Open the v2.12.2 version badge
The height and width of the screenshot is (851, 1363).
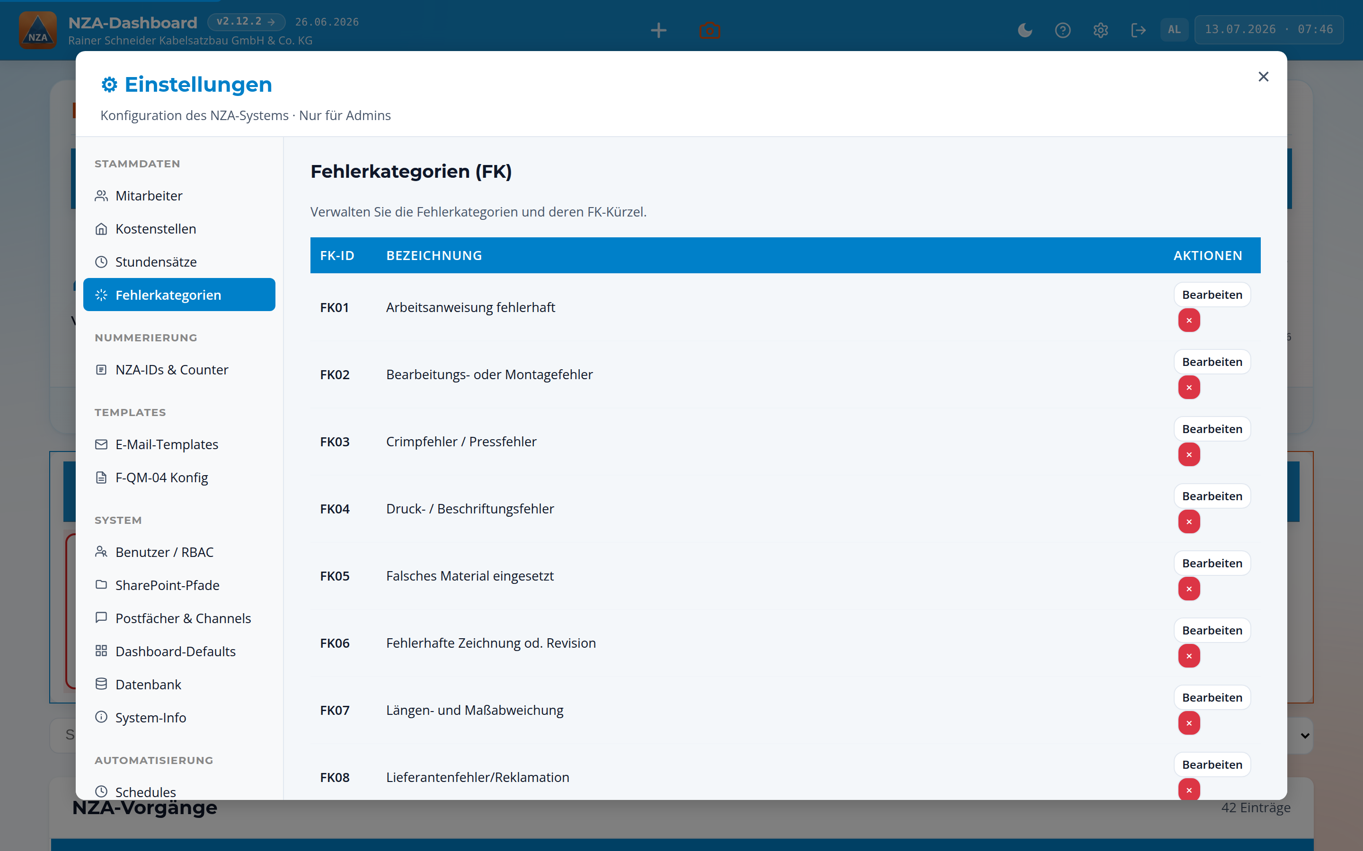[246, 21]
